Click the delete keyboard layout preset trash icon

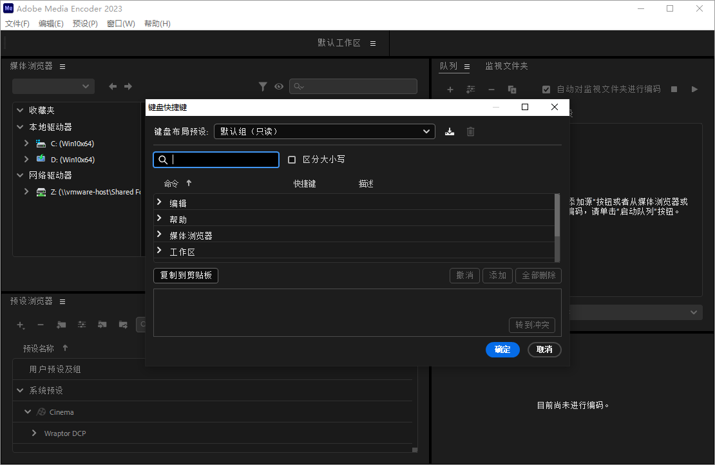[470, 131]
